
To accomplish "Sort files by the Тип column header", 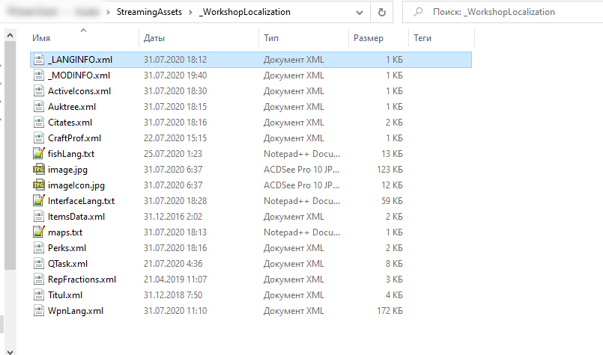I will tap(304, 38).
